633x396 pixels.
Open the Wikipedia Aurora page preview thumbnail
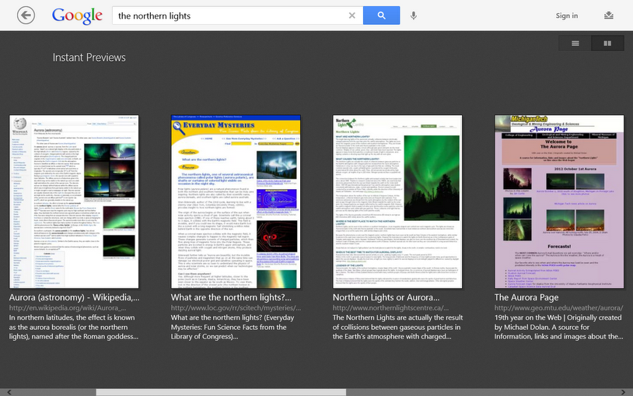(x=75, y=202)
